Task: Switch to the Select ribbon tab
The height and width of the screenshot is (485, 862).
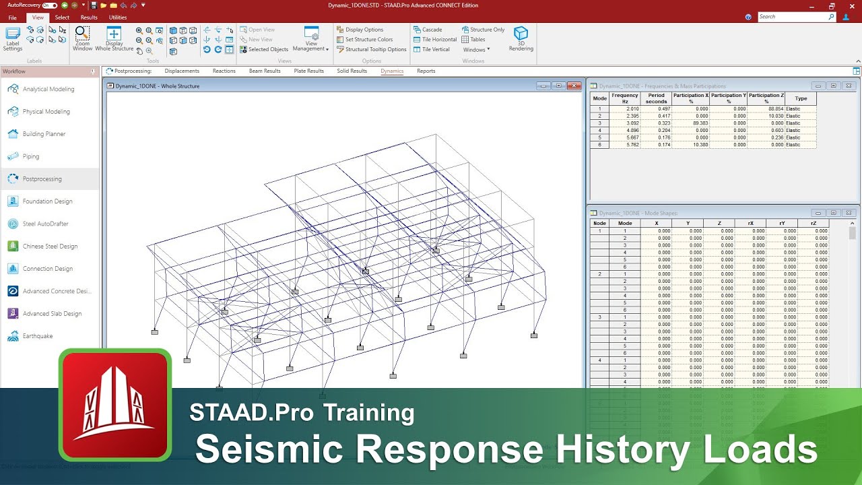Action: [x=62, y=18]
